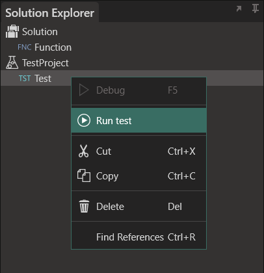This screenshot has width=264, height=273.
Task: Open the Solution Explorer tab
Action: [x=50, y=13]
